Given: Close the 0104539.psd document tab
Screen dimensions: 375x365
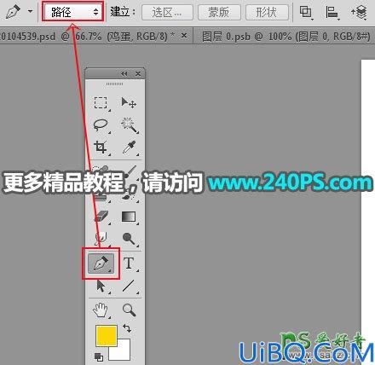Looking at the screenshot, I should (184, 36).
